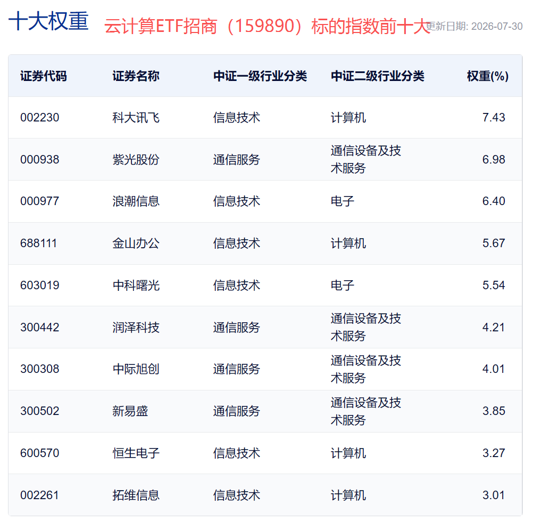Click weight value 6.98

pyautogui.click(x=494, y=159)
